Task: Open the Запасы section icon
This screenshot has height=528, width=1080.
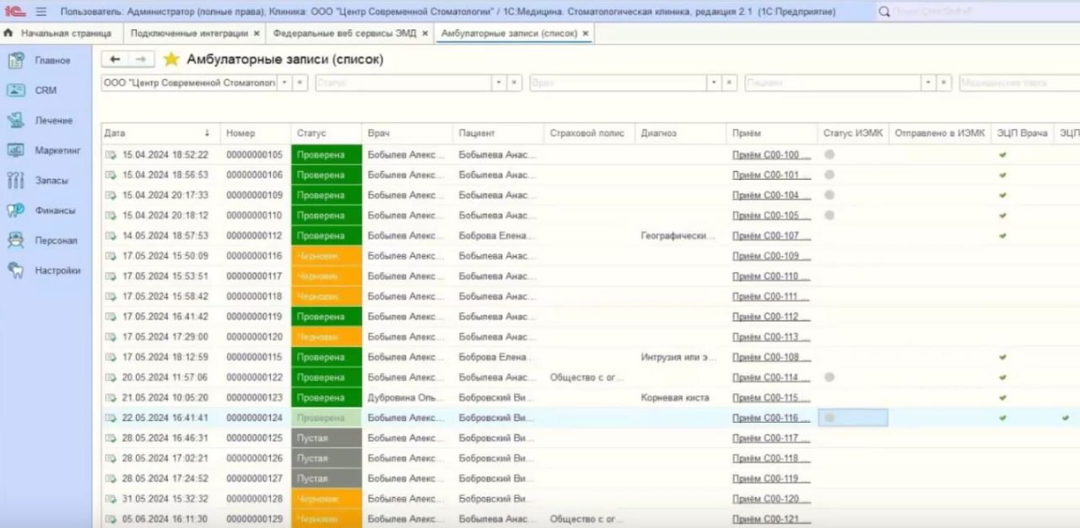Action: [16, 180]
